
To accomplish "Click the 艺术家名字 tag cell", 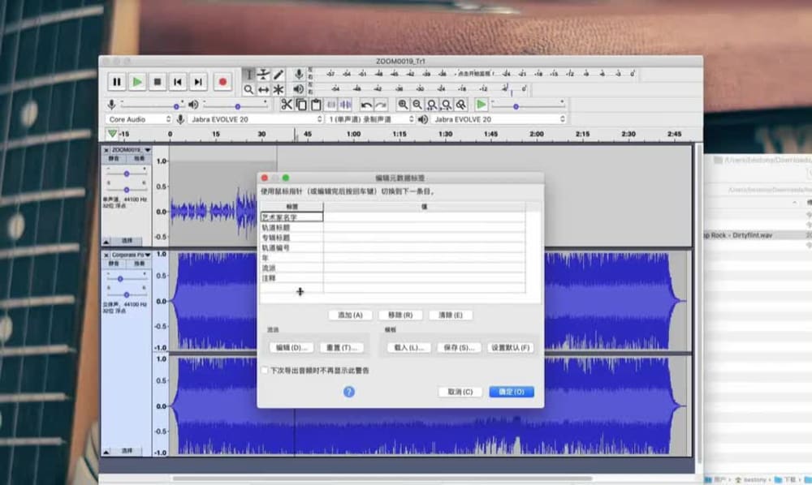I will click(292, 217).
